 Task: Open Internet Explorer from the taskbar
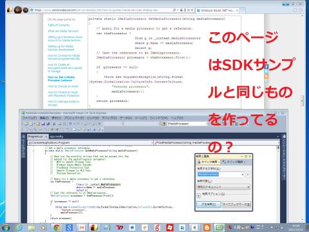point(19,227)
